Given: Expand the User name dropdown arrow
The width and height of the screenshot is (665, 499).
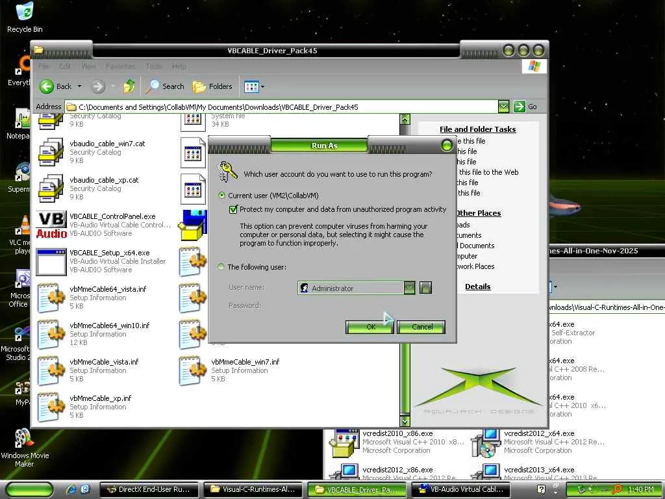Looking at the screenshot, I should tap(409, 288).
